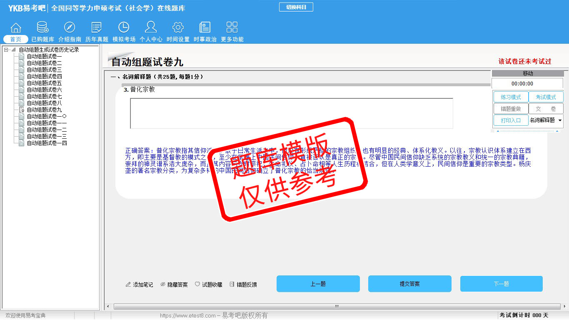Open 历年真题 past papers icon

click(x=97, y=28)
